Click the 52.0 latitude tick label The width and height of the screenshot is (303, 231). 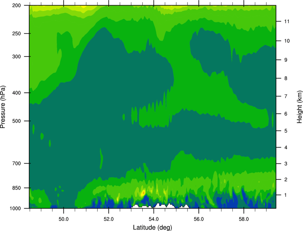(x=109, y=219)
